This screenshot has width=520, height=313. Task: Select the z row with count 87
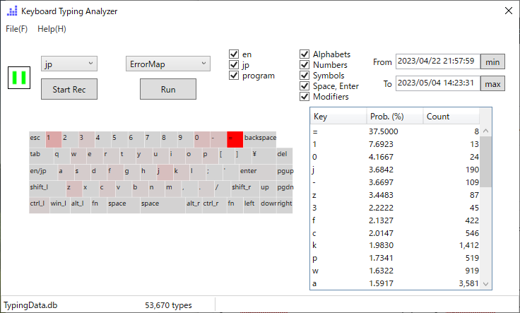tap(395, 195)
